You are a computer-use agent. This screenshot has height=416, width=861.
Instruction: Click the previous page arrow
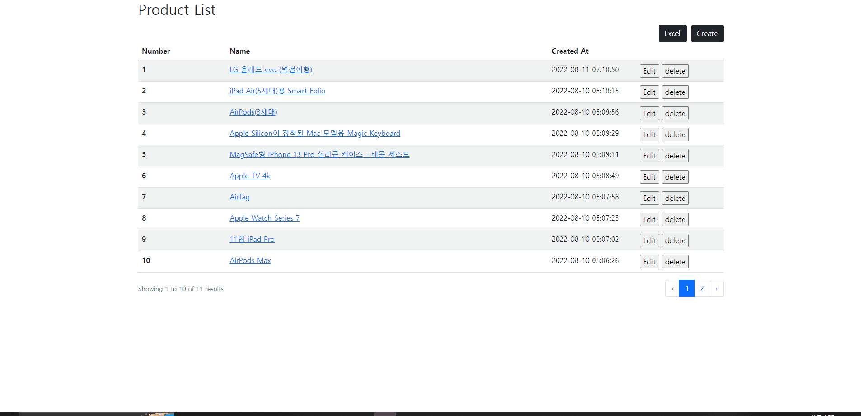click(672, 288)
